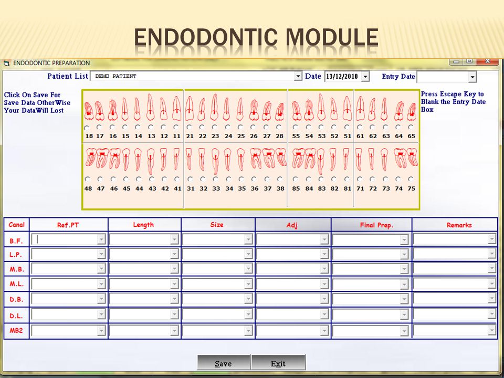Open the Patient List dropdown
Image resolution: width=504 pixels, height=378 pixels.
(298, 77)
